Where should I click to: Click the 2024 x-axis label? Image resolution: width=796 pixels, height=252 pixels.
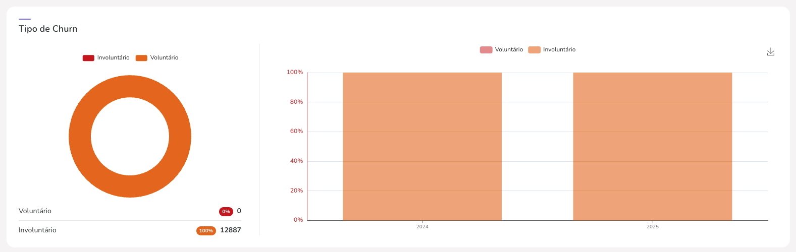(x=422, y=227)
